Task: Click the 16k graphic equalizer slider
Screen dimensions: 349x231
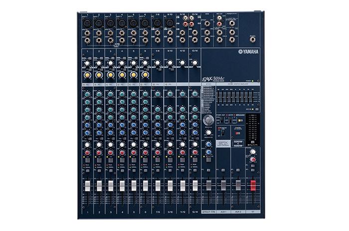Action: (253, 97)
